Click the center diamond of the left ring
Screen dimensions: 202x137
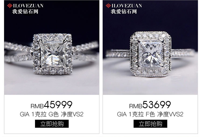[53, 54]
